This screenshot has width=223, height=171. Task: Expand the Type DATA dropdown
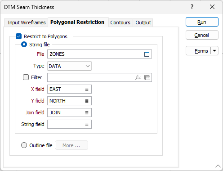[69, 66]
